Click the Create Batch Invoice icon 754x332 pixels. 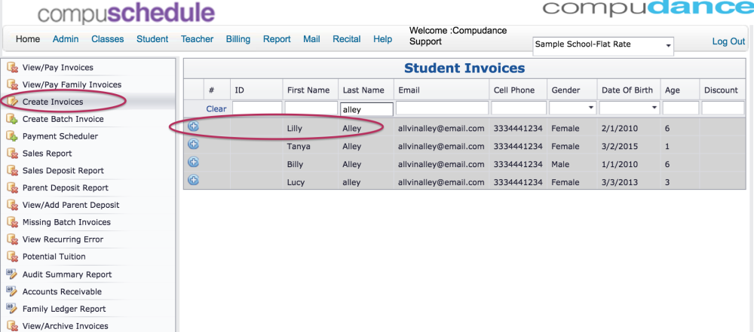click(12, 119)
